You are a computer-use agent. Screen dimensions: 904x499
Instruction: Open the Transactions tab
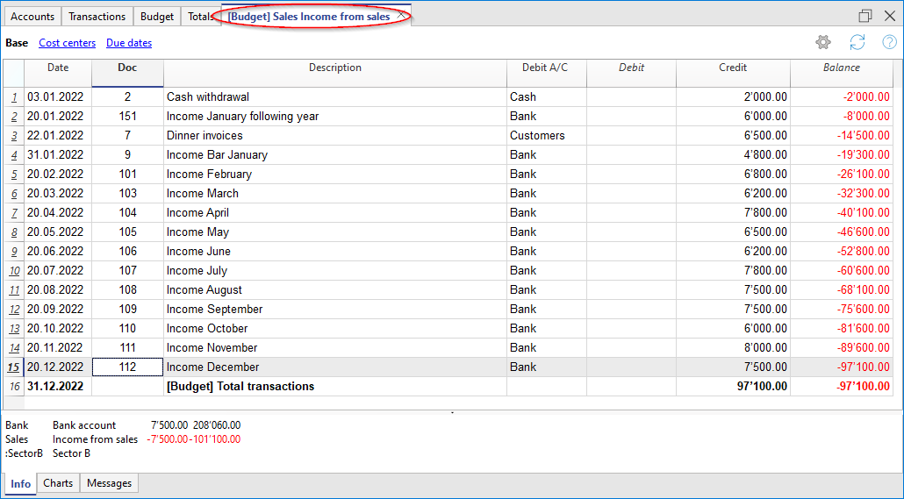97,17
